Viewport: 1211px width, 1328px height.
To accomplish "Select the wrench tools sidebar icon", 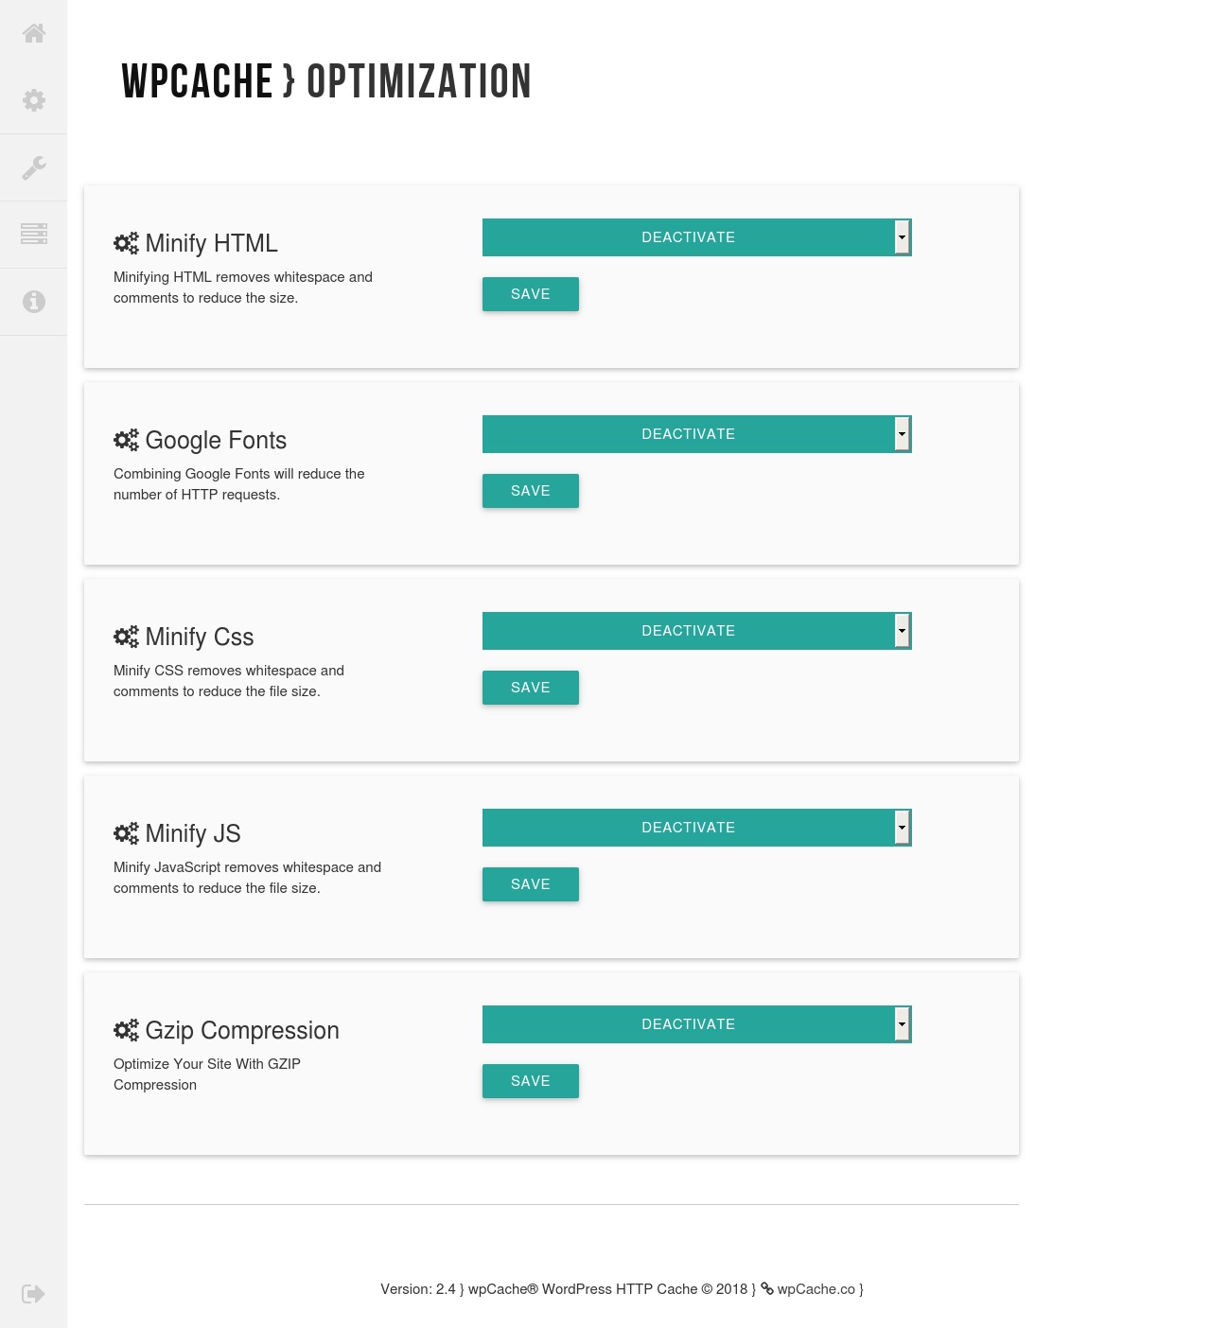I will click(34, 167).
